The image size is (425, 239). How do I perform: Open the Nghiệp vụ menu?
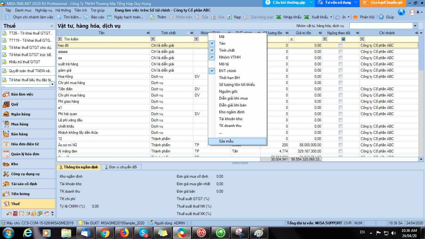(44, 10)
